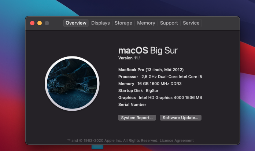
Task: Click the BigSur startup disk name
Action: pos(152,91)
